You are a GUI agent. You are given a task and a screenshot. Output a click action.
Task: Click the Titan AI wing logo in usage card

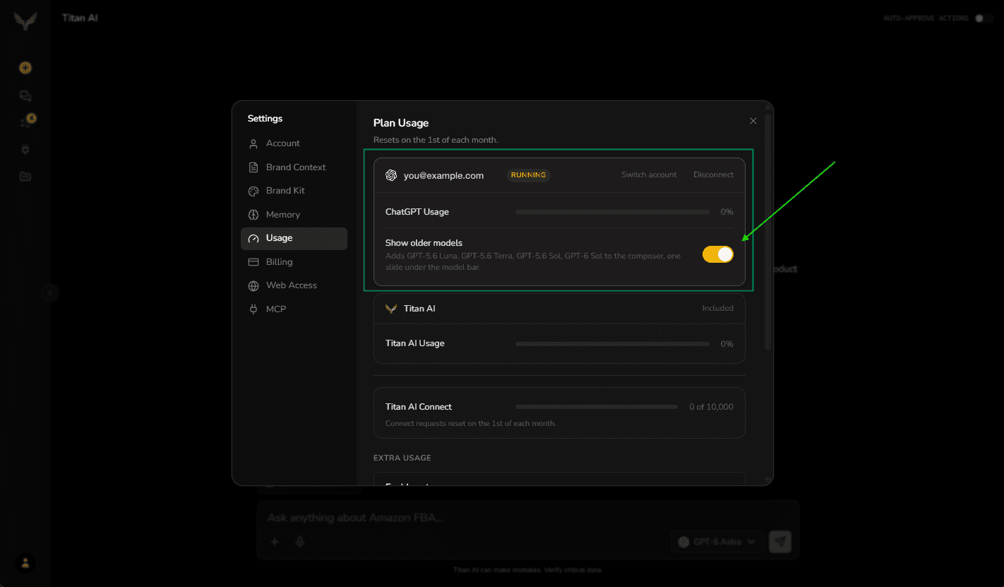(x=391, y=309)
